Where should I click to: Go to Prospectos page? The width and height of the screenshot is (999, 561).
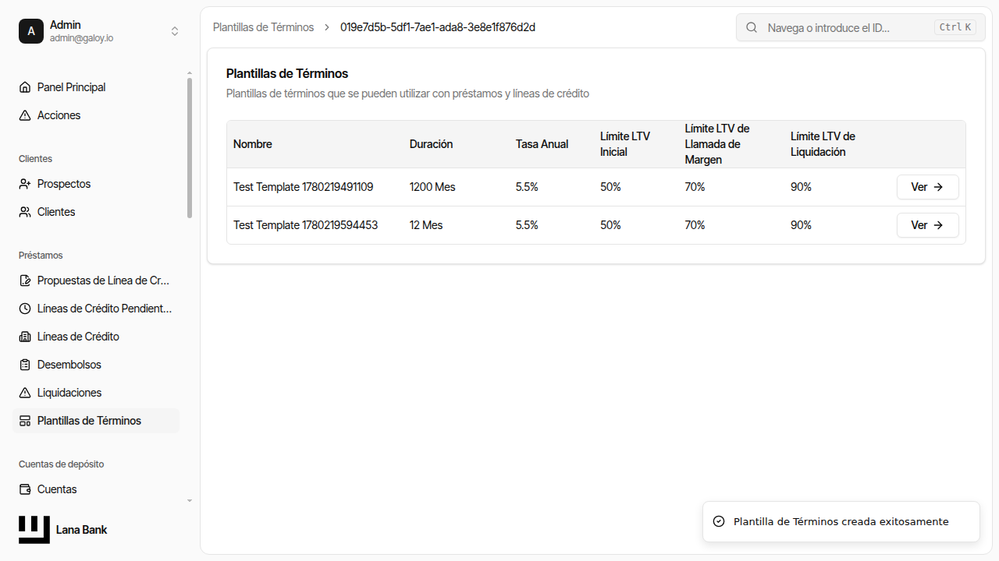point(96,184)
